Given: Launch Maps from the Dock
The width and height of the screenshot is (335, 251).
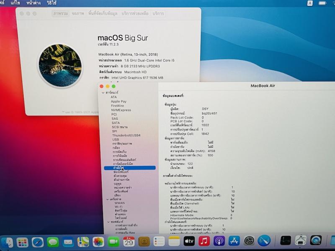Looking at the screenshot, I should coord(83,242).
